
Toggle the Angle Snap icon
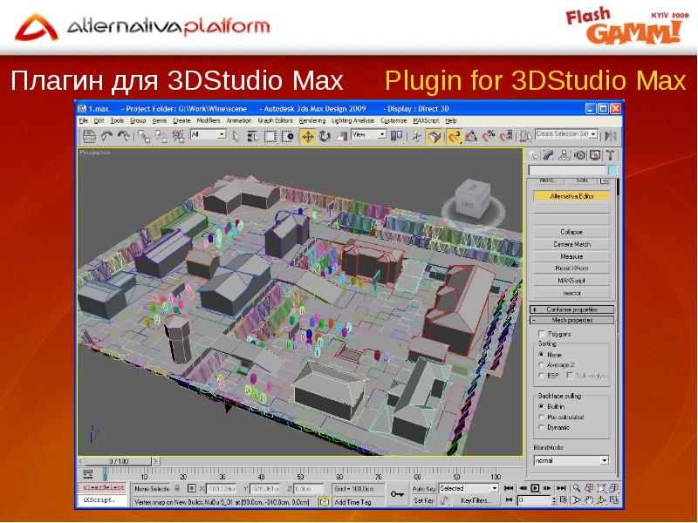[471, 136]
